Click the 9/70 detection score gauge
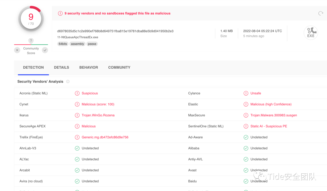This screenshot has width=327, height=191. 31,19
